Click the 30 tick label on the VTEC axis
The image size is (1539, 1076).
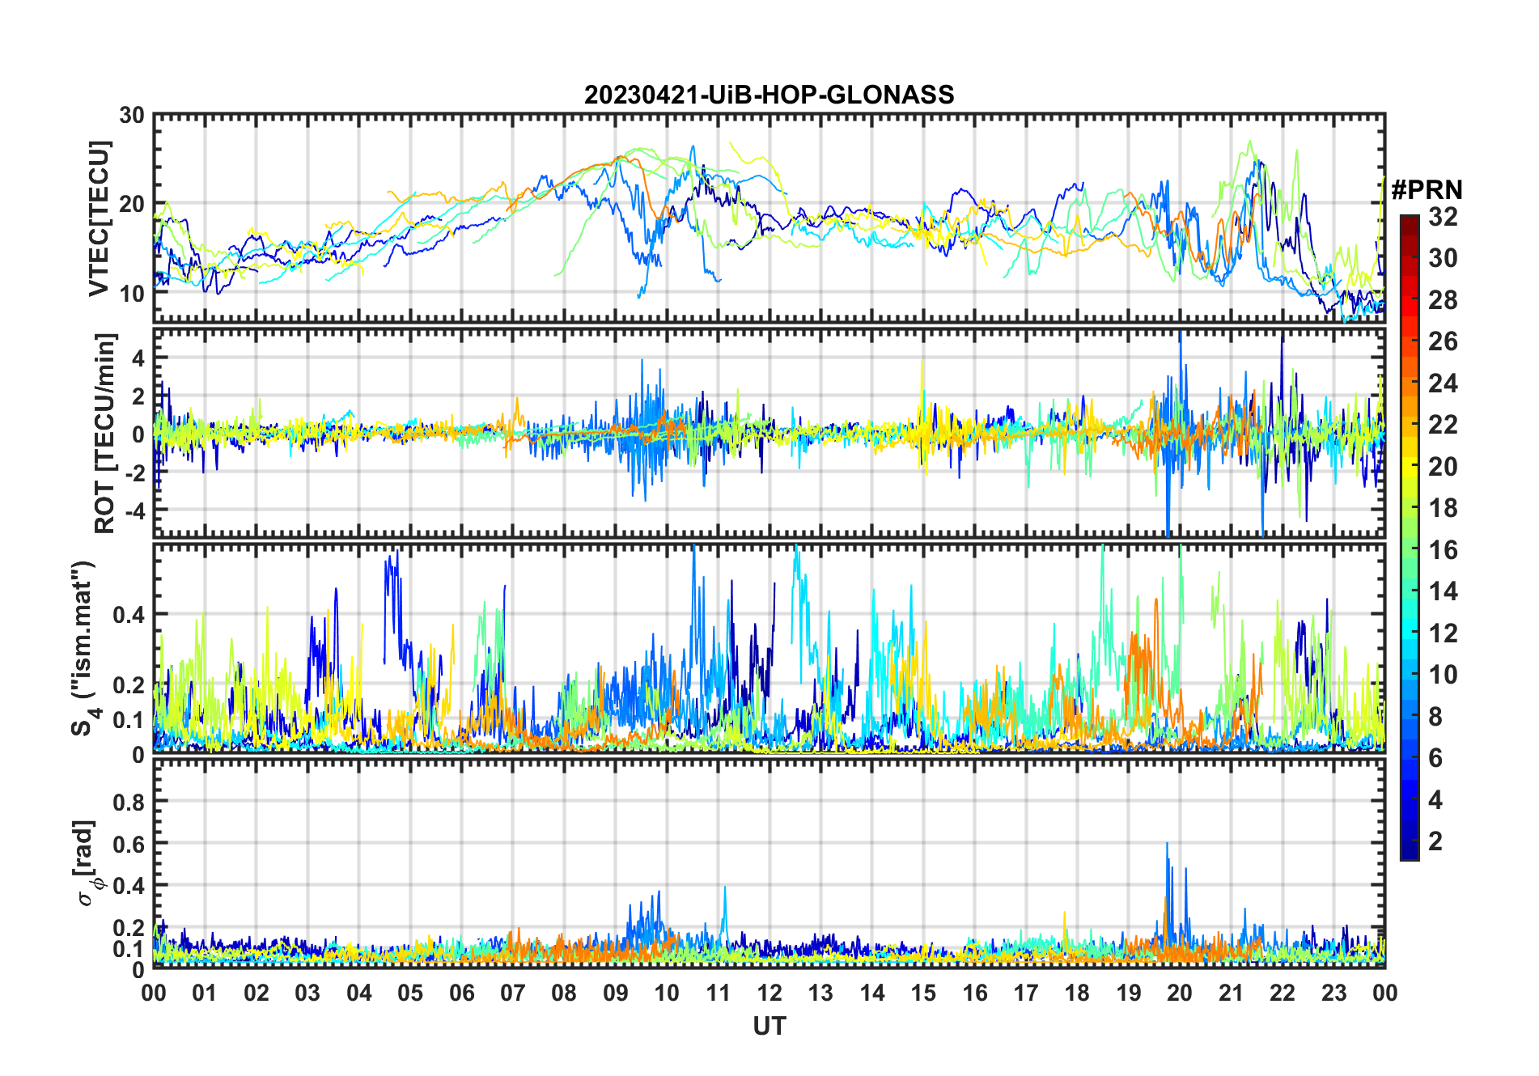pyautogui.click(x=132, y=116)
